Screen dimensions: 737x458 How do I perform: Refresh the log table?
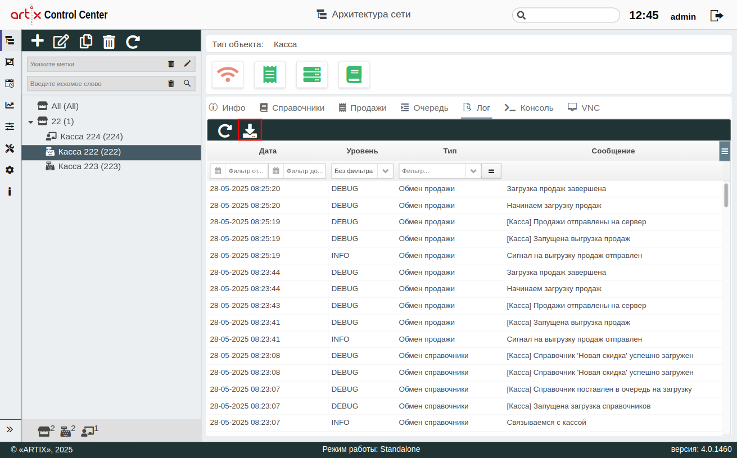pos(225,131)
